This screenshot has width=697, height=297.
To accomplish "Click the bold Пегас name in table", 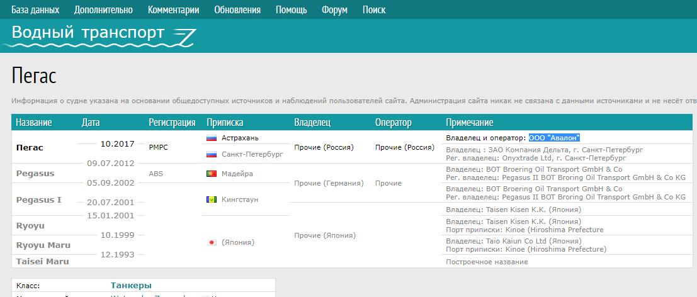I will click(30, 148).
